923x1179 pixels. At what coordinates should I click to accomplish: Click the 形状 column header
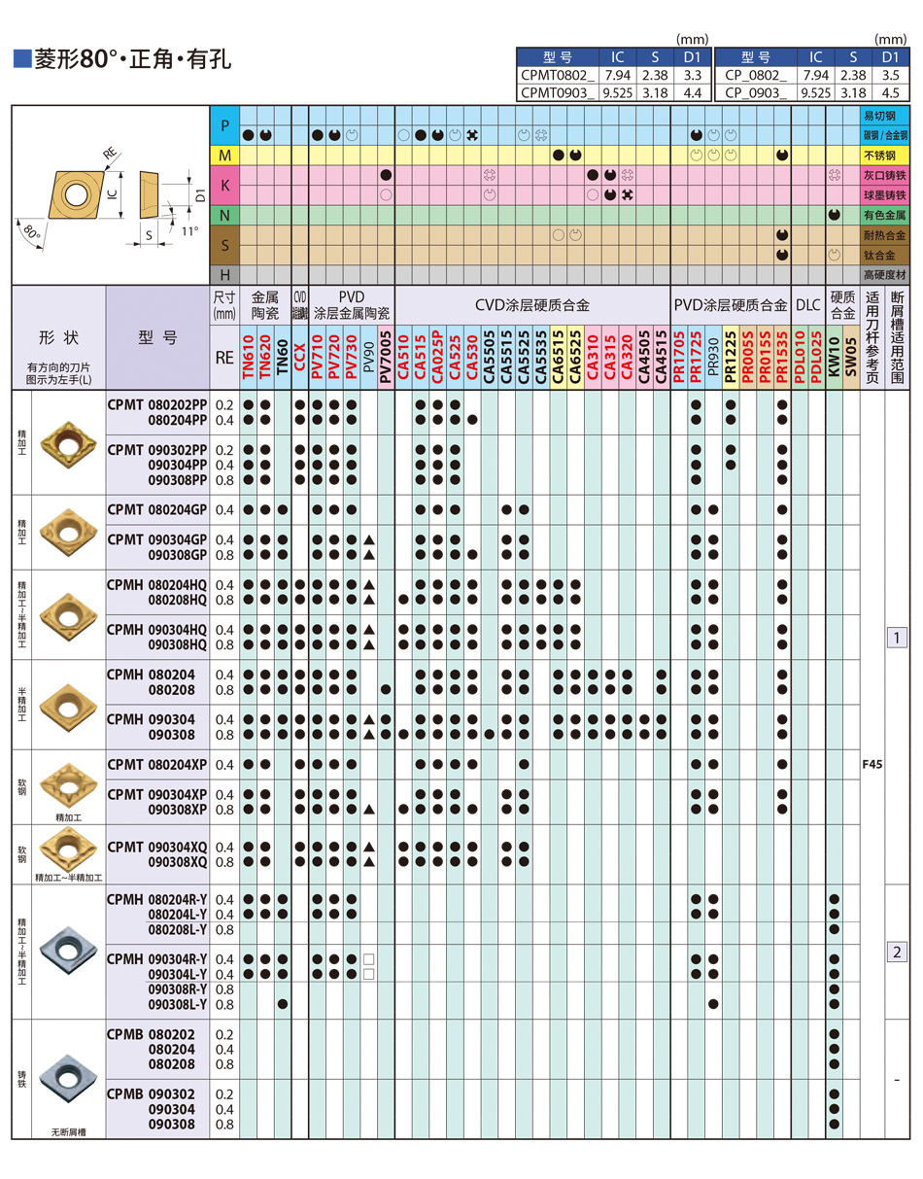pyautogui.click(x=58, y=339)
